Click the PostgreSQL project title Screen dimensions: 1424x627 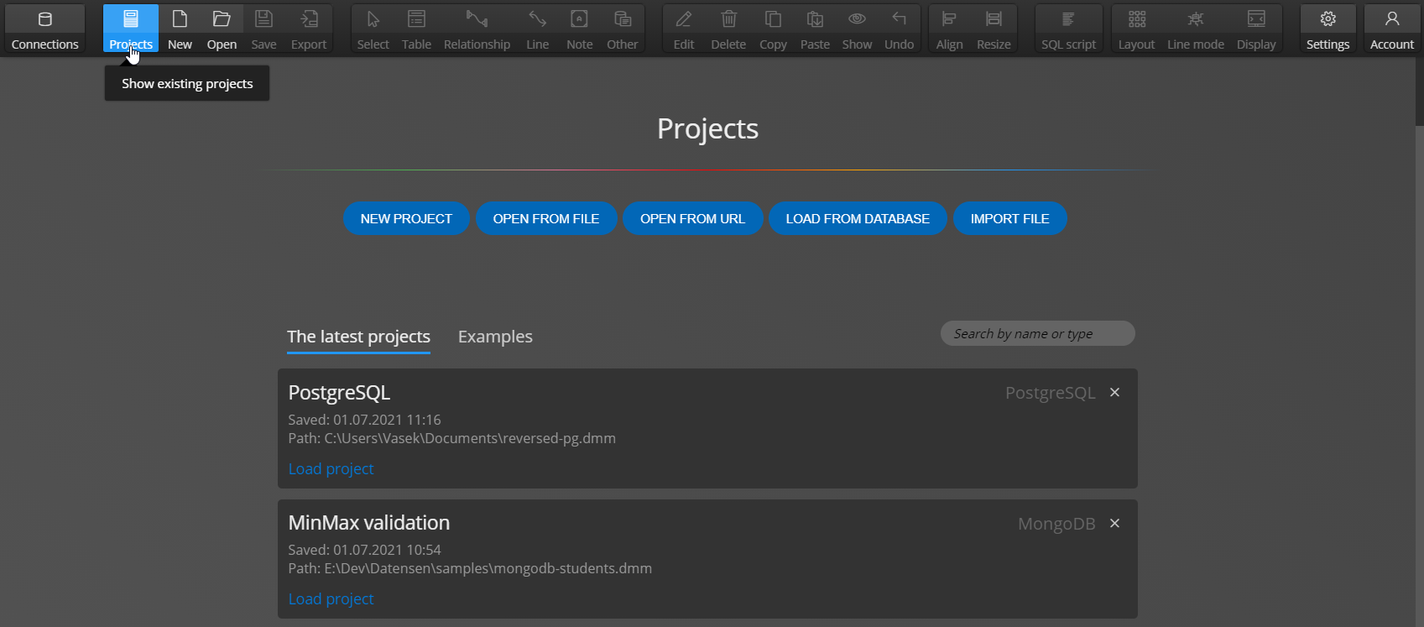339,392
